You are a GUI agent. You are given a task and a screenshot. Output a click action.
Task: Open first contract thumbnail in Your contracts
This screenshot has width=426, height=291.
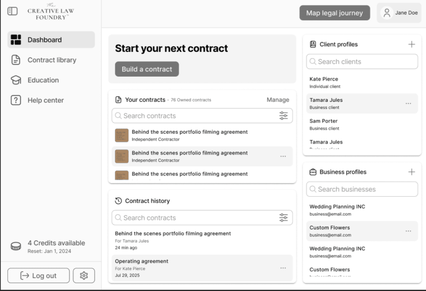pos(122,135)
